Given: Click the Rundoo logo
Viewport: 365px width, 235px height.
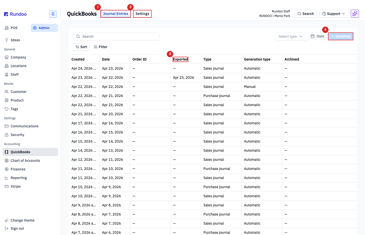Looking at the screenshot, I should 15,14.
